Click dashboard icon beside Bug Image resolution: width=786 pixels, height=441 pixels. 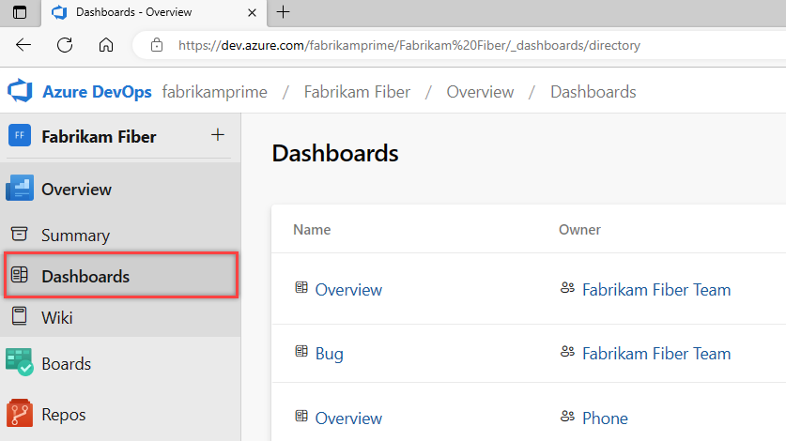(301, 351)
